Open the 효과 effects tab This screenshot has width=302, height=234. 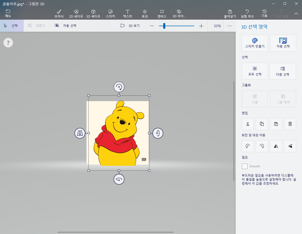(145, 14)
